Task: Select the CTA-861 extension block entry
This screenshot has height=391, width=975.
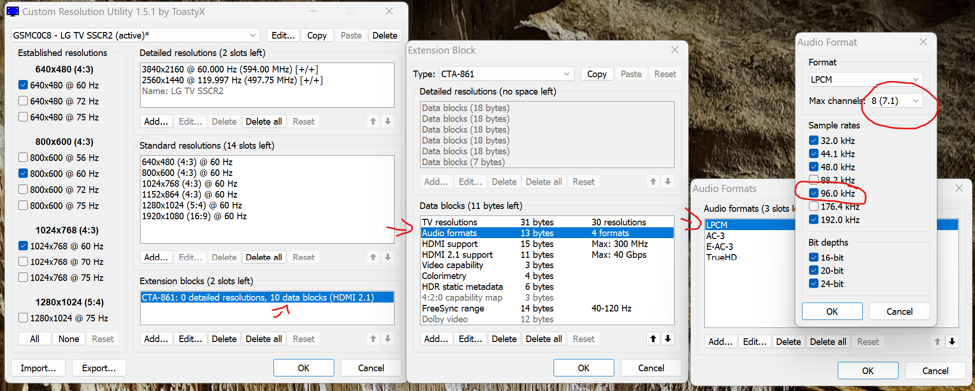Action: 267,297
